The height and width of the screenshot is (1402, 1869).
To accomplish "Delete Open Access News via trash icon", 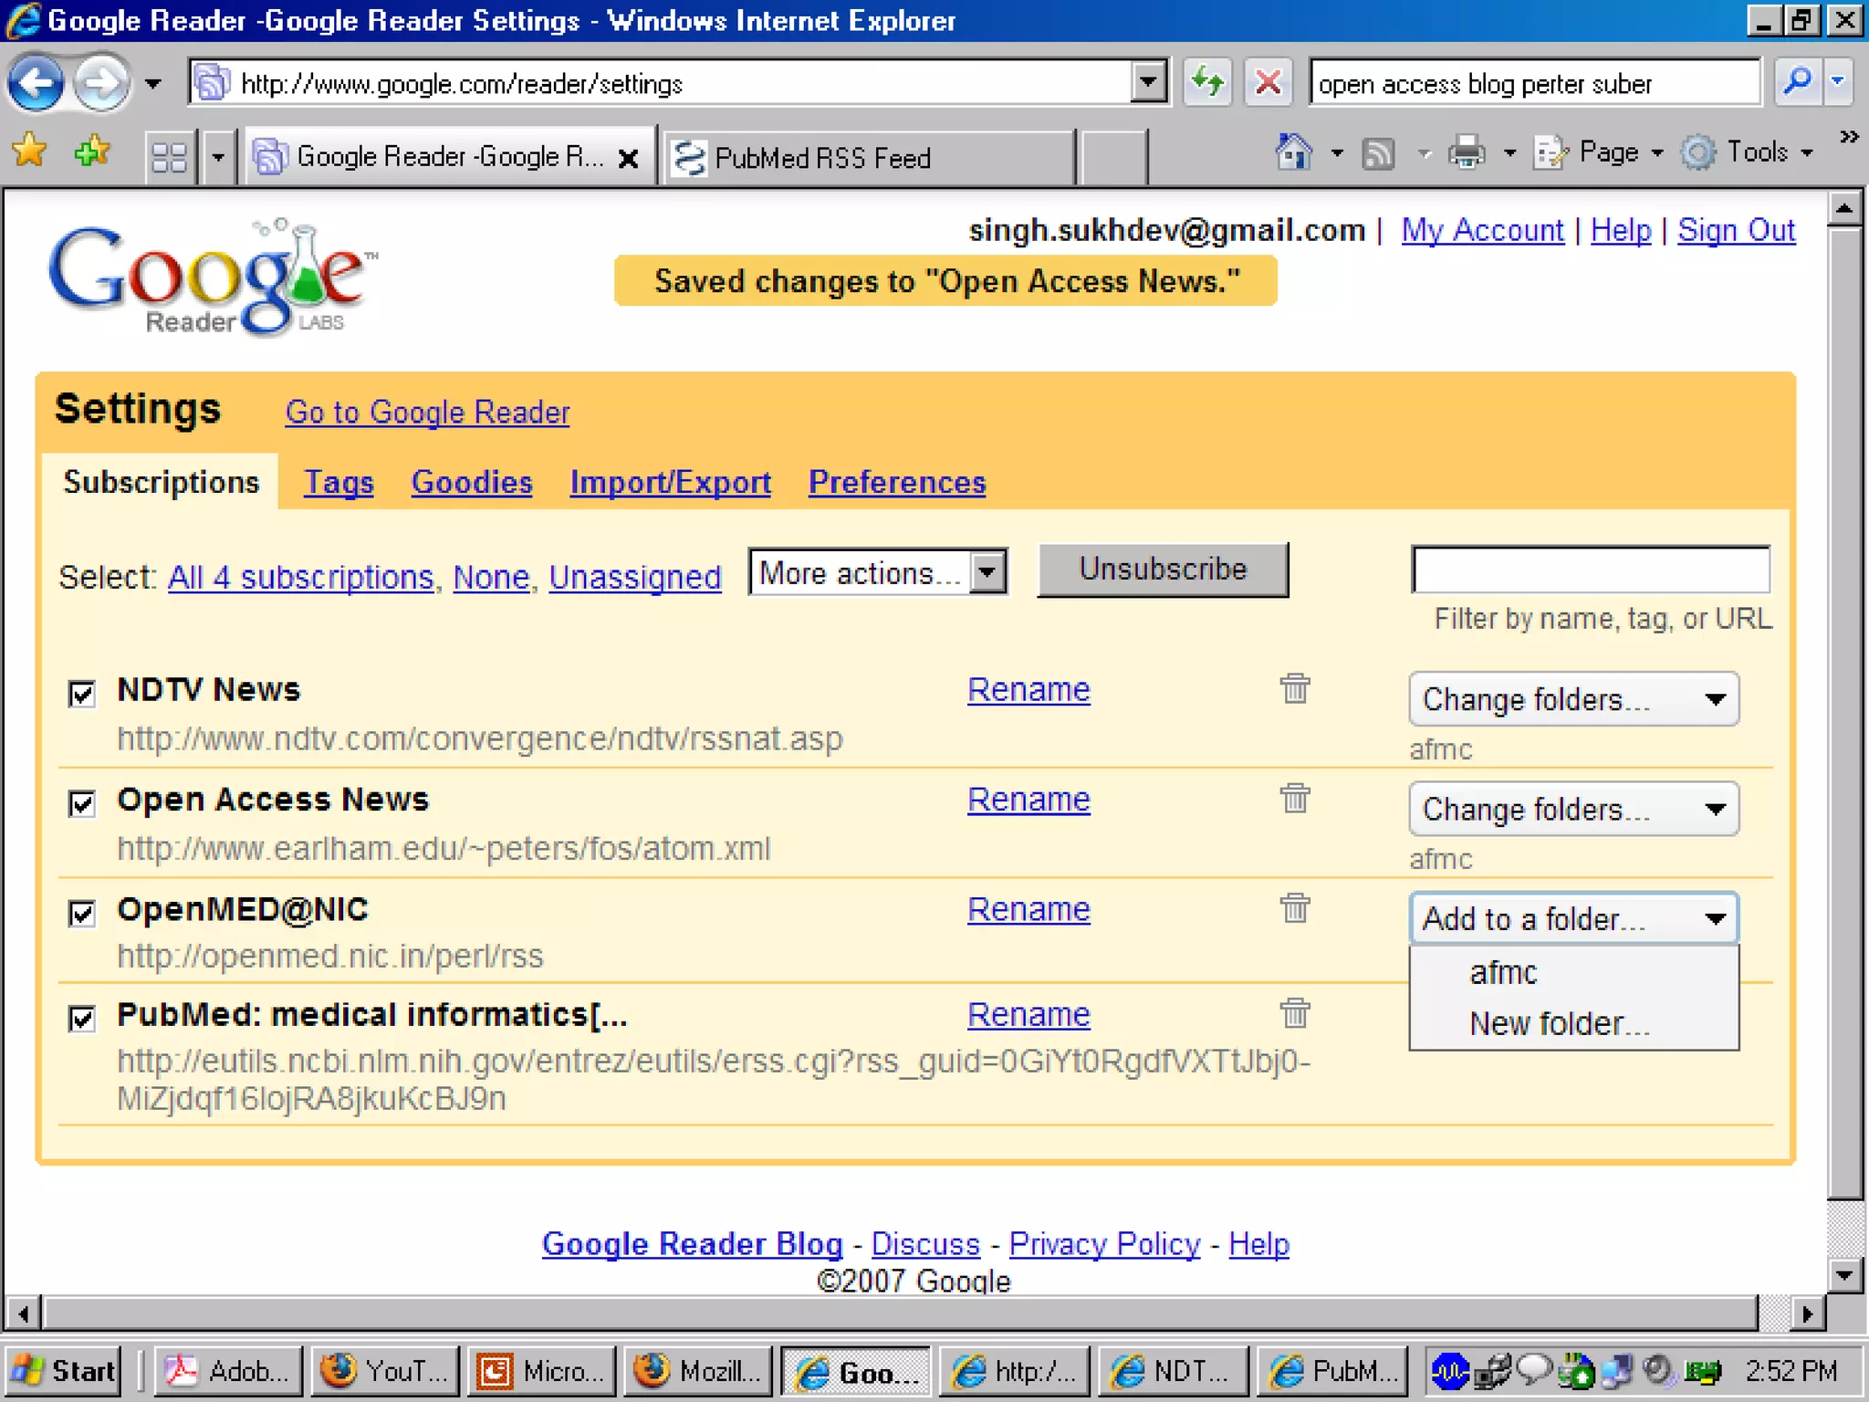I will tap(1294, 799).
